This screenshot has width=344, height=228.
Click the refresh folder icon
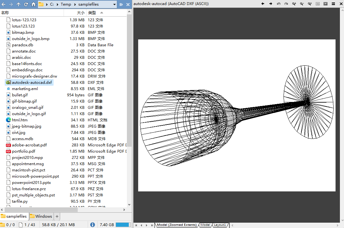[26, 4]
